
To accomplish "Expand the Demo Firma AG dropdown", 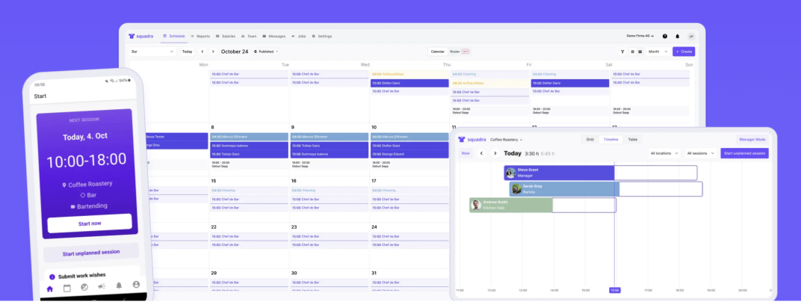I will coord(640,37).
